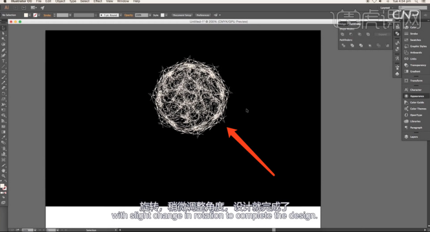Select the Paintbrush tool
This screenshot has height=232, width=430.
point(3,77)
